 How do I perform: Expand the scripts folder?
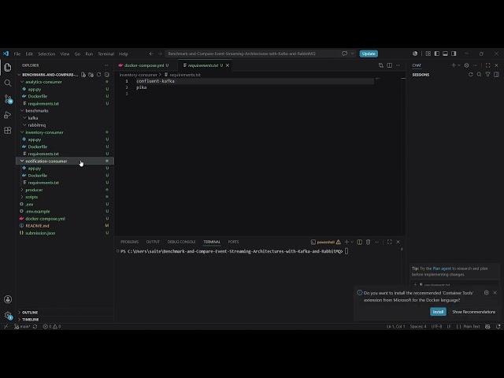click(65, 197)
